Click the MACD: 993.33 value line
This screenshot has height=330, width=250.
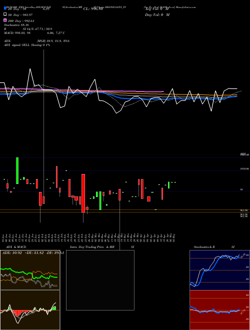(34, 33)
